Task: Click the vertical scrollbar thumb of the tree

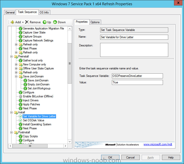Action: tap(70, 63)
